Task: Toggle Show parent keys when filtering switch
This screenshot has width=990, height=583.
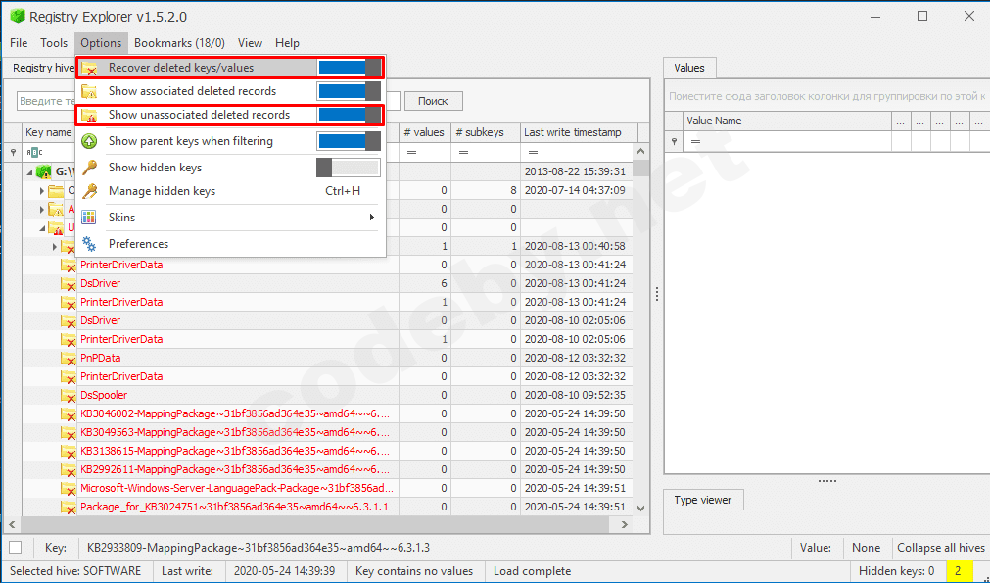Action: pos(350,141)
